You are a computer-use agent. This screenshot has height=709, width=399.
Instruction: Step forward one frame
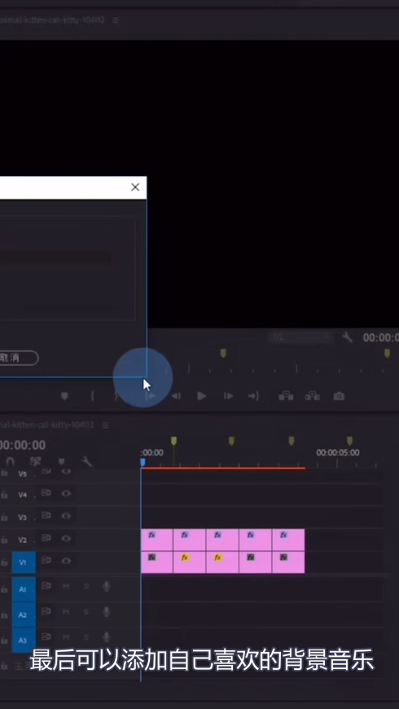[229, 396]
